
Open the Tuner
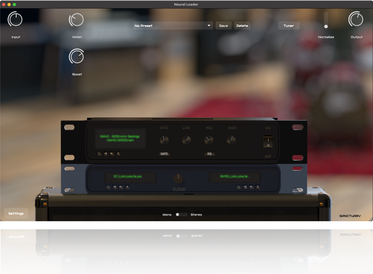(289, 26)
